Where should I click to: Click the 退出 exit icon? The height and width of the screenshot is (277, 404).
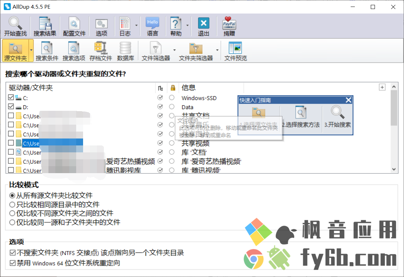[204, 26]
